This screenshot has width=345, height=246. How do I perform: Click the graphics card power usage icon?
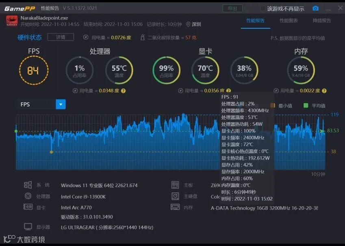point(180,91)
